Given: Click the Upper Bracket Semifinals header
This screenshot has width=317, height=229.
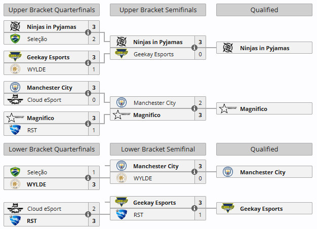Looking at the screenshot, I should [157, 10].
